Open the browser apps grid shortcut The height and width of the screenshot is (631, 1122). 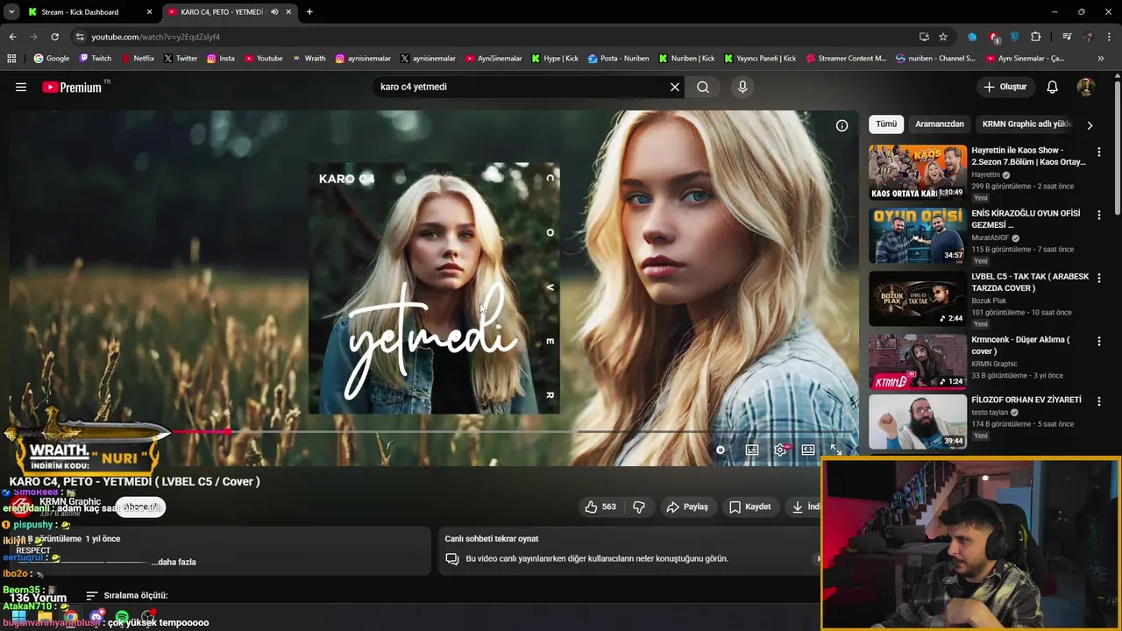point(12,59)
